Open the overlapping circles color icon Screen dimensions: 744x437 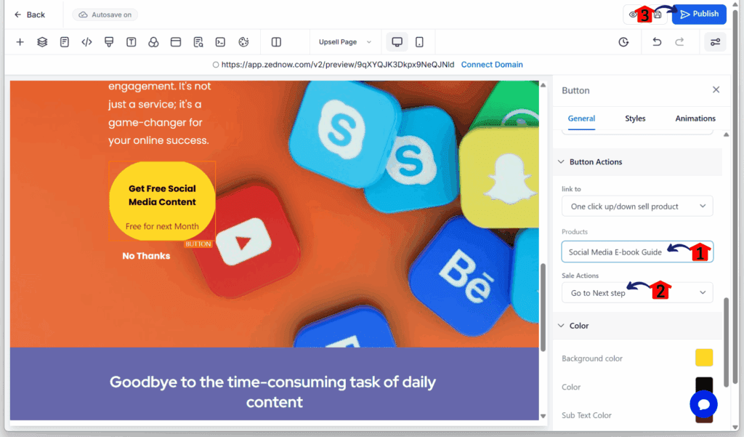(153, 41)
